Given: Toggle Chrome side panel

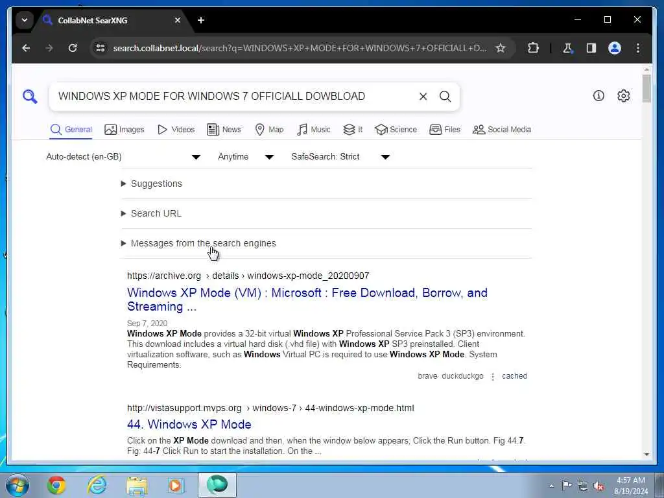Looking at the screenshot, I should 591,48.
